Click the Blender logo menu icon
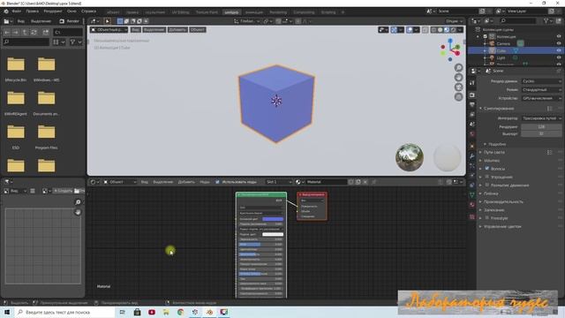 point(6,11)
